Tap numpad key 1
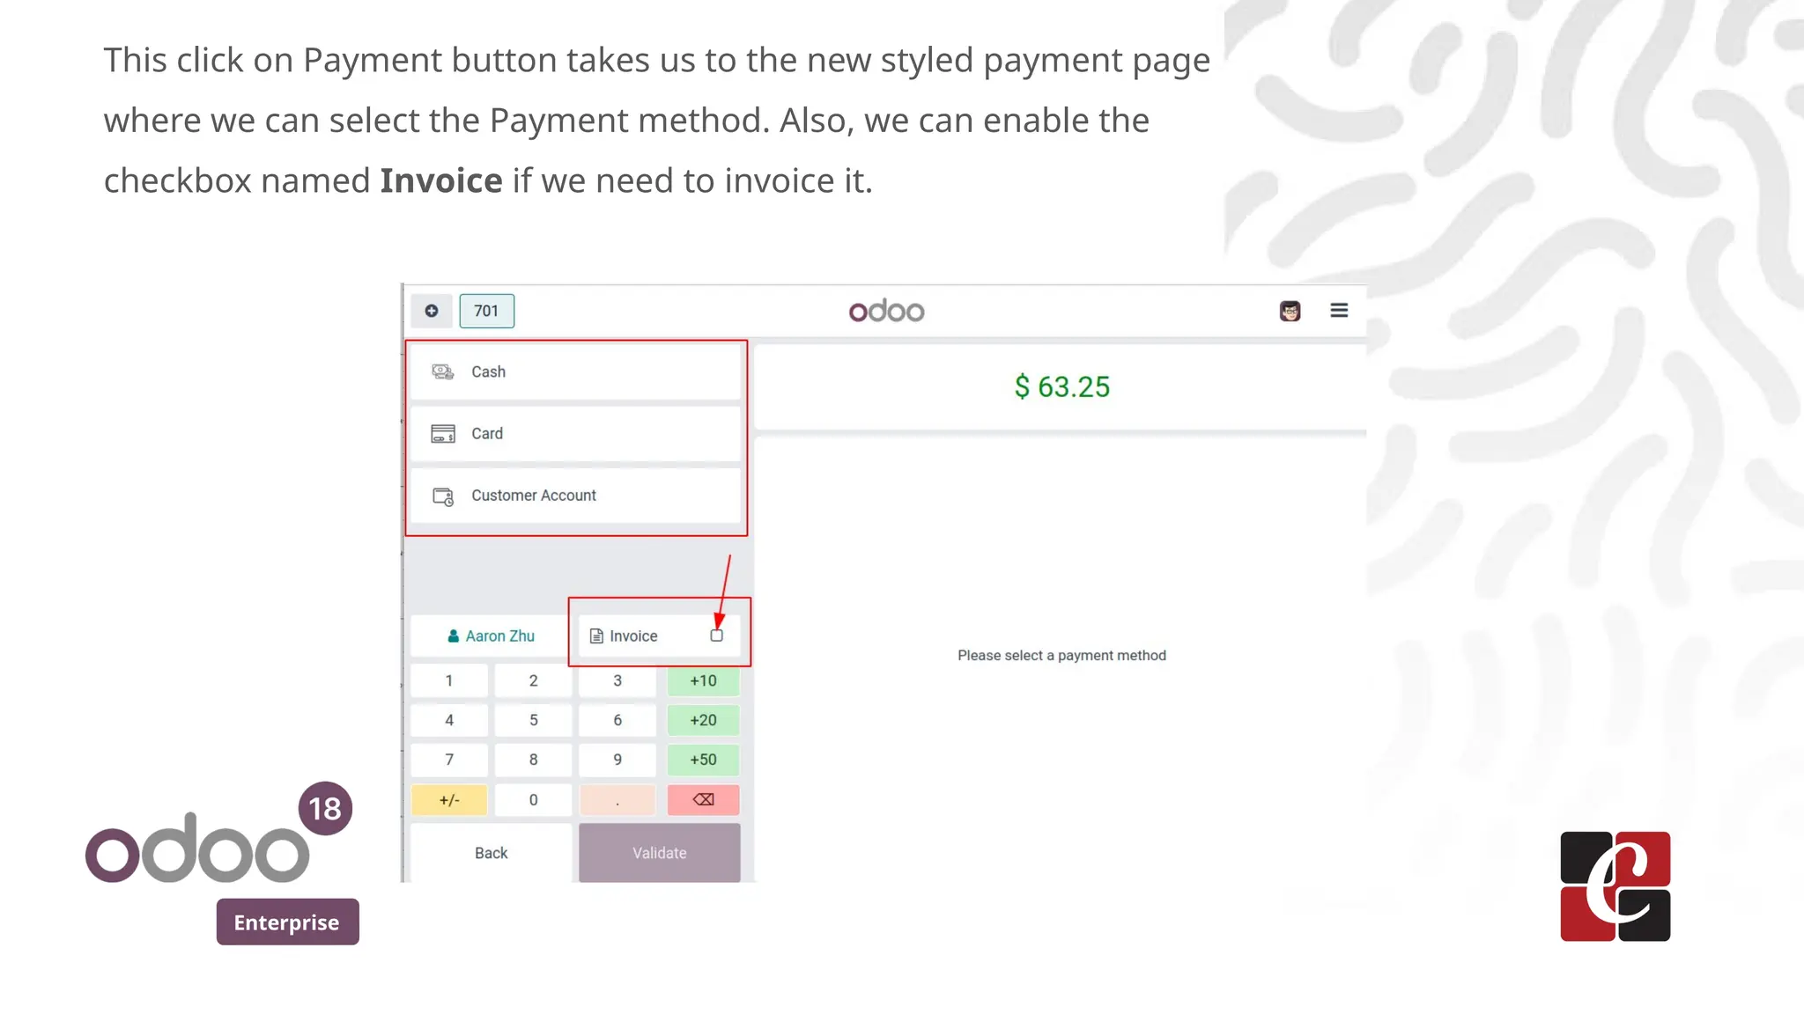The height and width of the screenshot is (1014, 1804). (x=449, y=680)
